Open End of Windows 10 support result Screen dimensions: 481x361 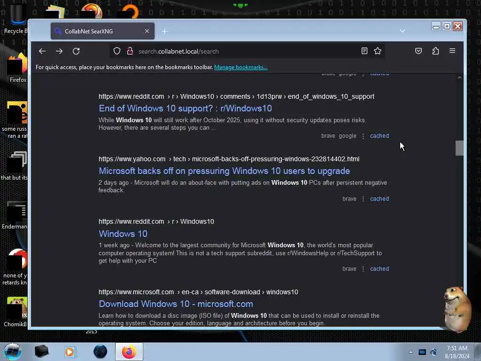(x=185, y=109)
